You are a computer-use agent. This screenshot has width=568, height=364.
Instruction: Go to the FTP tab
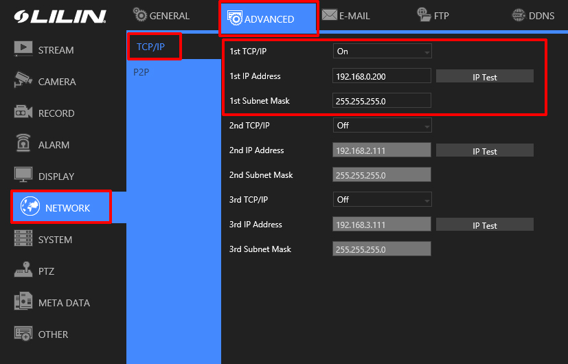pos(433,16)
